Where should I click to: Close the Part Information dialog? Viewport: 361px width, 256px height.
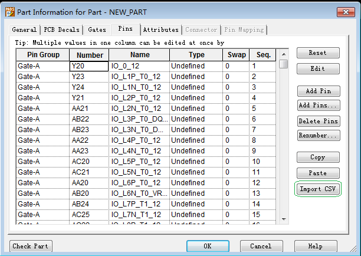tap(346, 12)
